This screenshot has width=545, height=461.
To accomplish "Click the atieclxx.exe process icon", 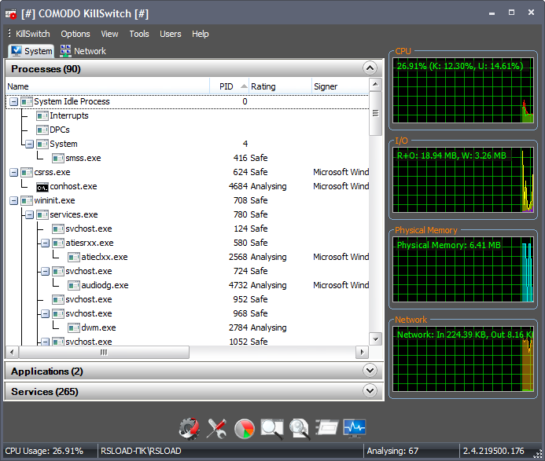I will click(x=74, y=258).
